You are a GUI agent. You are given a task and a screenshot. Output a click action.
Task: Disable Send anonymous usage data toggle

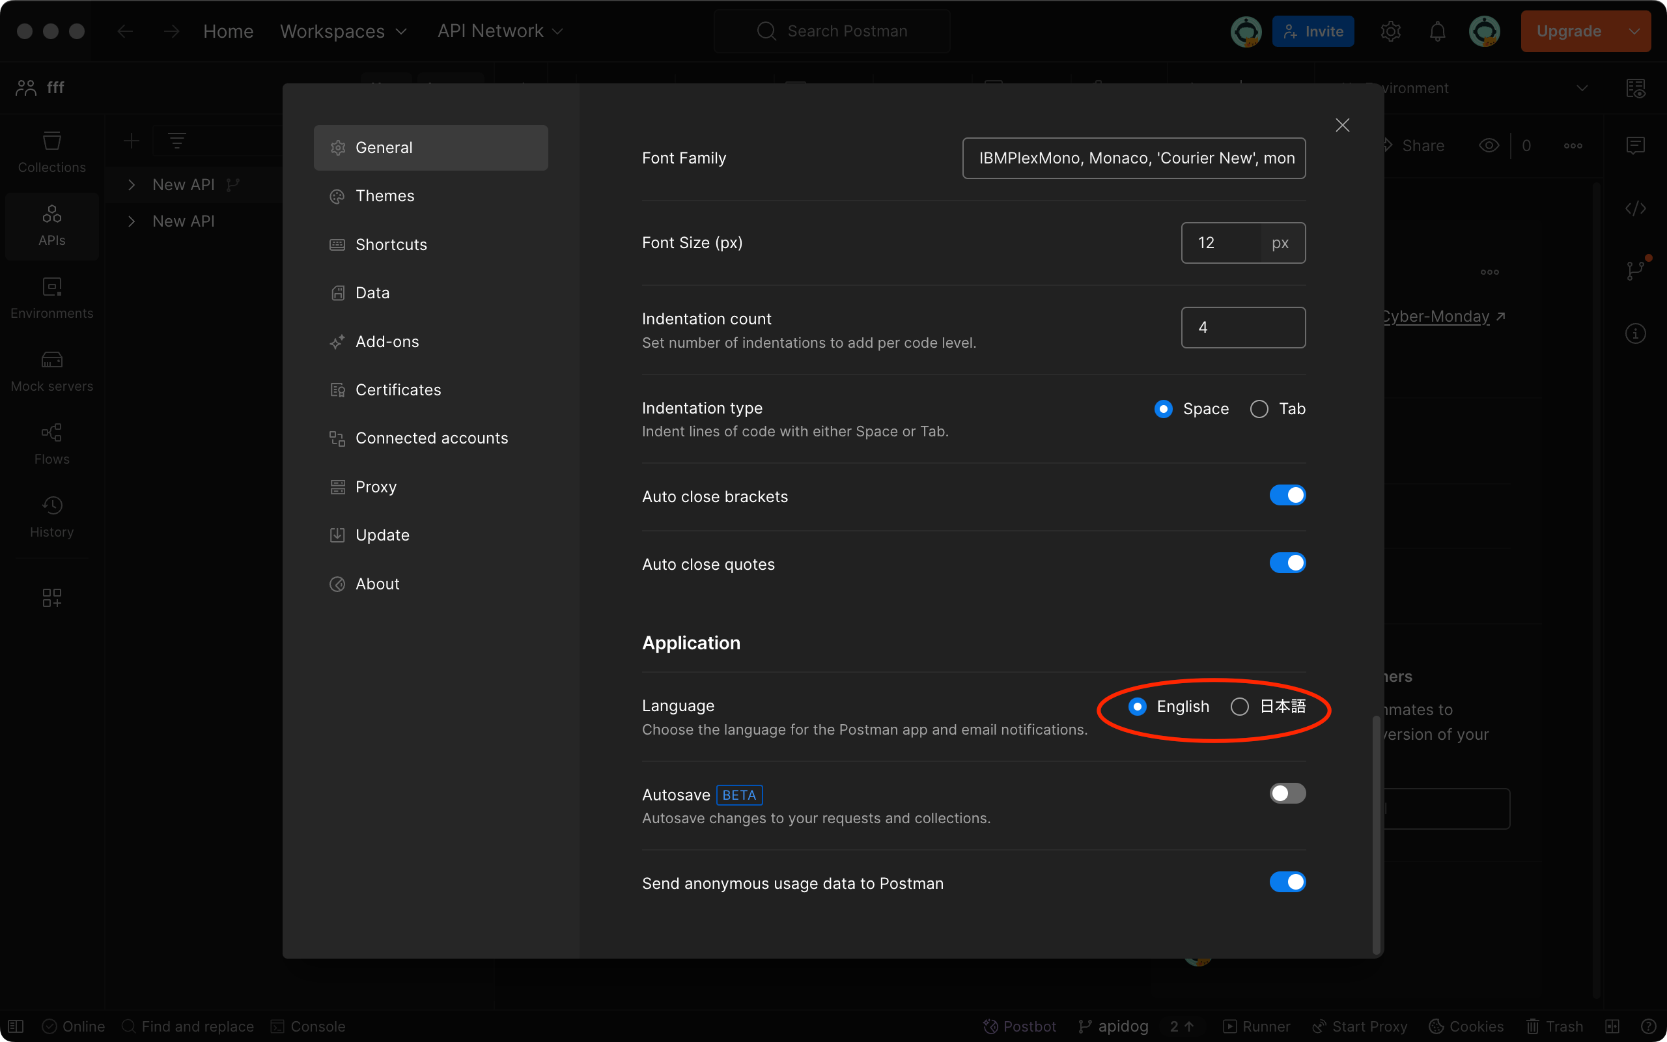coord(1288,882)
